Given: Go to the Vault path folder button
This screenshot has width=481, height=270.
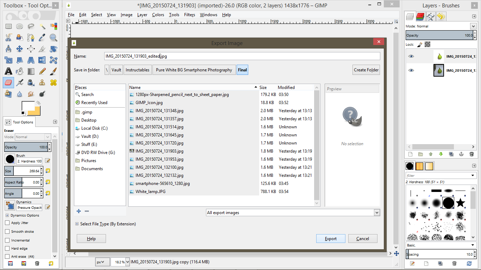Looking at the screenshot, I should click(x=116, y=70).
